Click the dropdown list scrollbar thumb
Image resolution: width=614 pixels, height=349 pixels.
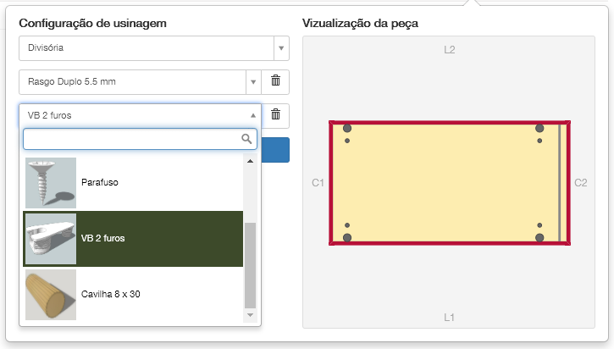pos(249,265)
